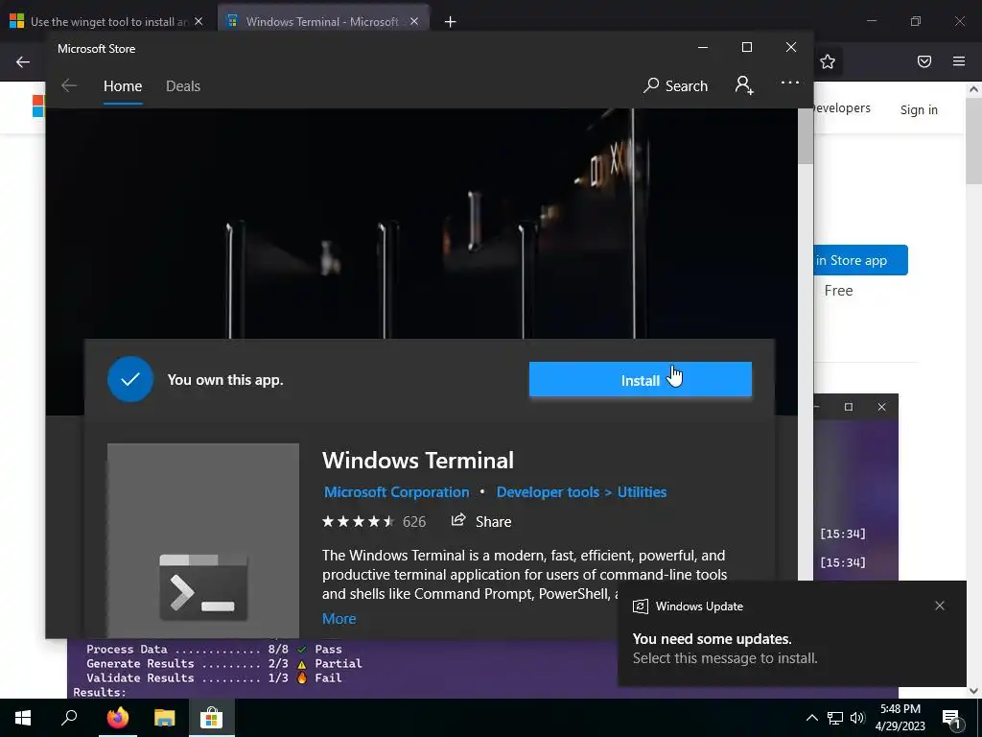Open a new browser tab
982x737 pixels.
tap(450, 22)
